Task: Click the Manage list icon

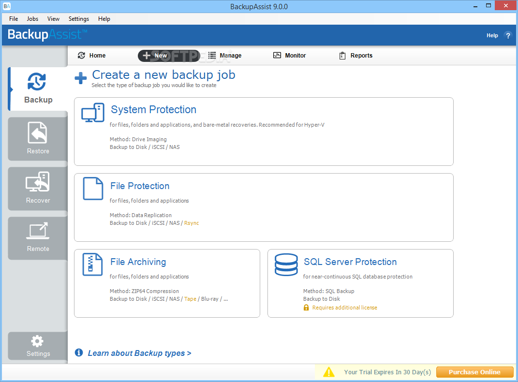Action: [212, 56]
